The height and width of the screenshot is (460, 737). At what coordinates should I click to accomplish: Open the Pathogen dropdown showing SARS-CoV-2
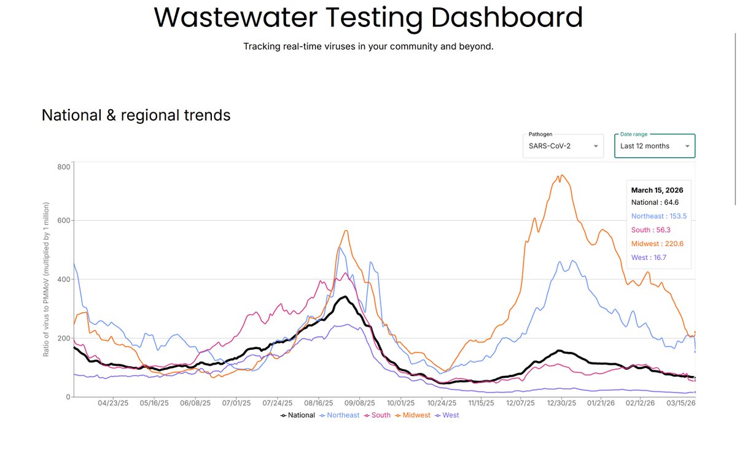pos(563,146)
